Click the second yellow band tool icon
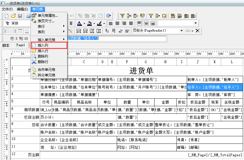The image size is (244, 160). click(129, 16)
